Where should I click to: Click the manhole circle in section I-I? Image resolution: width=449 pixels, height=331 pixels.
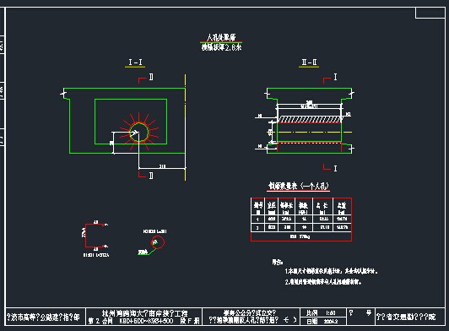(139, 132)
